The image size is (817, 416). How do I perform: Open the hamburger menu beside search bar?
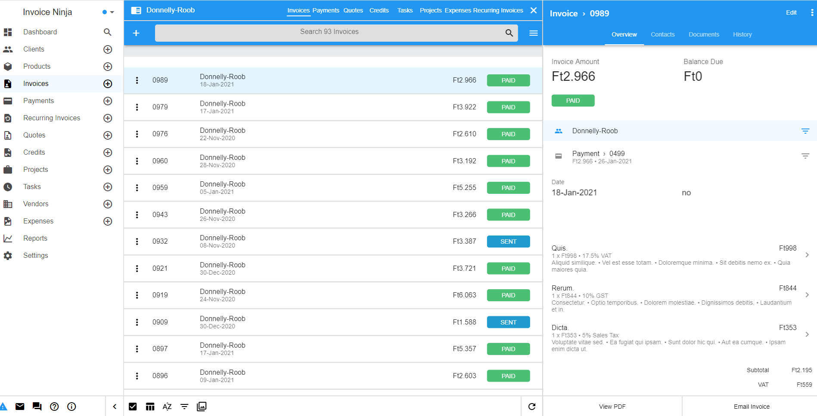(x=533, y=33)
